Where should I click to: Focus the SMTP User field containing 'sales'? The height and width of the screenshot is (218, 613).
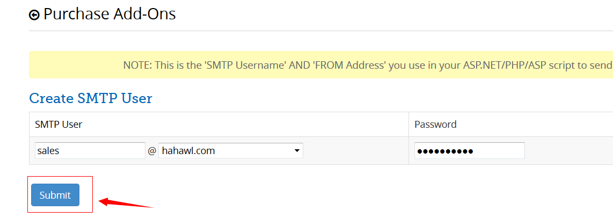click(x=90, y=151)
